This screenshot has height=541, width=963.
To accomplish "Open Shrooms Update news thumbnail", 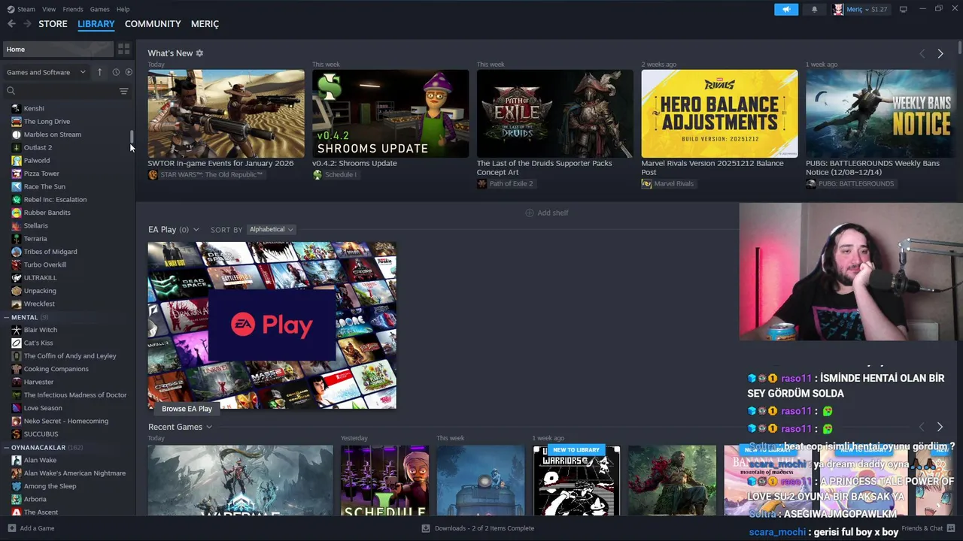I will tap(390, 113).
